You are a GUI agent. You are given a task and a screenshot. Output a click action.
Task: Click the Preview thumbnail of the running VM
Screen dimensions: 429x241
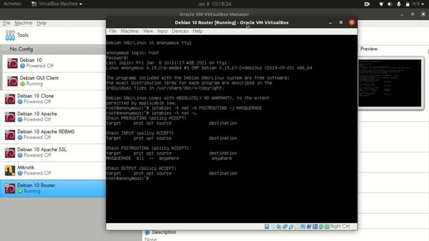coord(391,83)
